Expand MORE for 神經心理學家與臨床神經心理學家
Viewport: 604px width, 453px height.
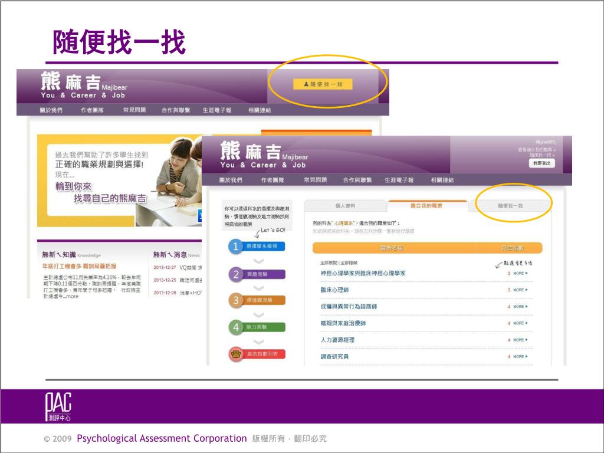point(520,273)
